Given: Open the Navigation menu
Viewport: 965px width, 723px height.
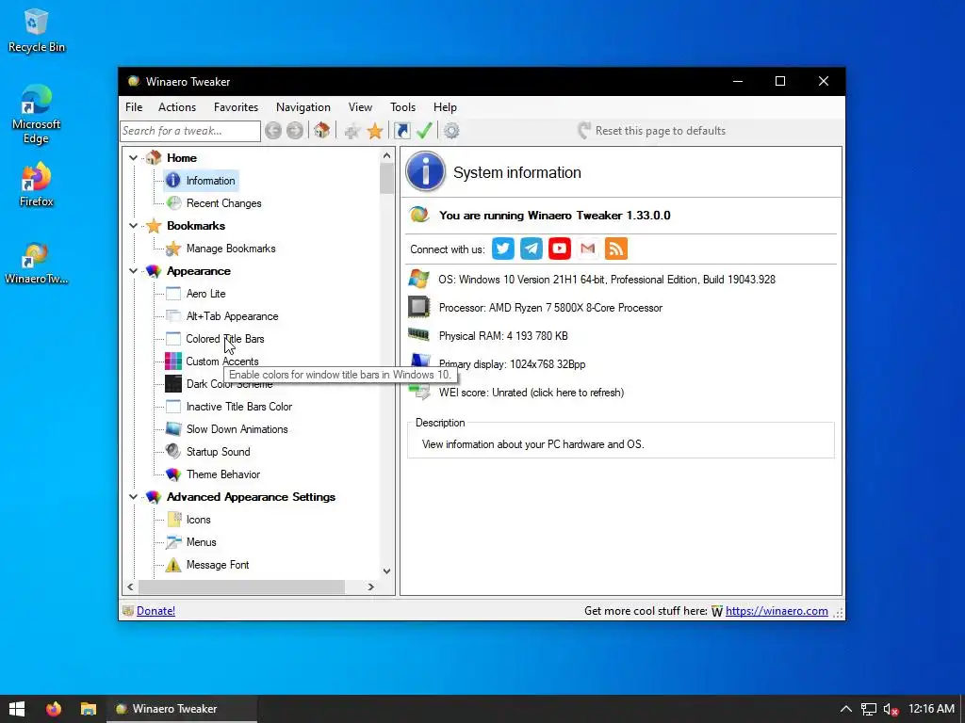Looking at the screenshot, I should point(303,107).
